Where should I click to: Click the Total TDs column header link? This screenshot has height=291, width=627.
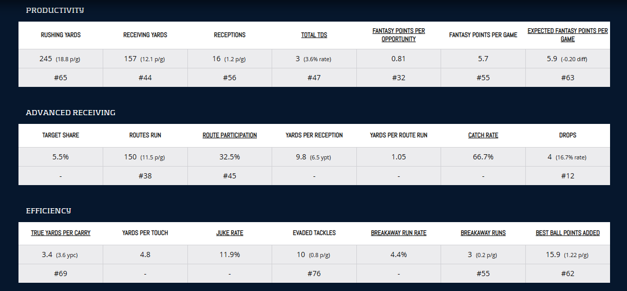314,35
